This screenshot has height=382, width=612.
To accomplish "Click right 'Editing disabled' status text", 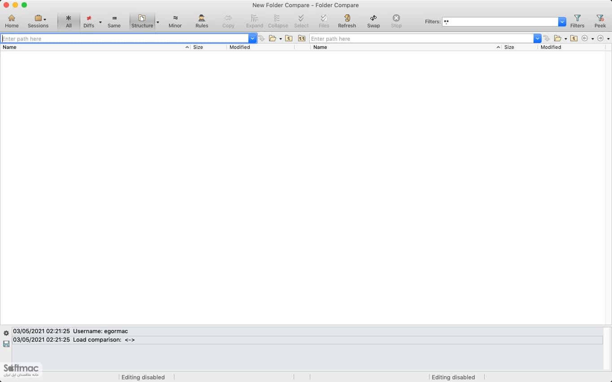I will click(x=453, y=377).
